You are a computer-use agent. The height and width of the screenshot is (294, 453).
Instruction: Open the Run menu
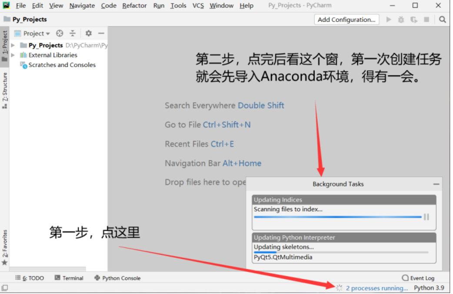coord(159,6)
